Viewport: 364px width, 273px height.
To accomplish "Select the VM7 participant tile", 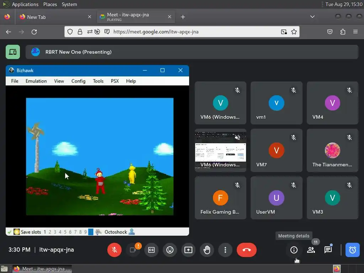I will (277, 150).
